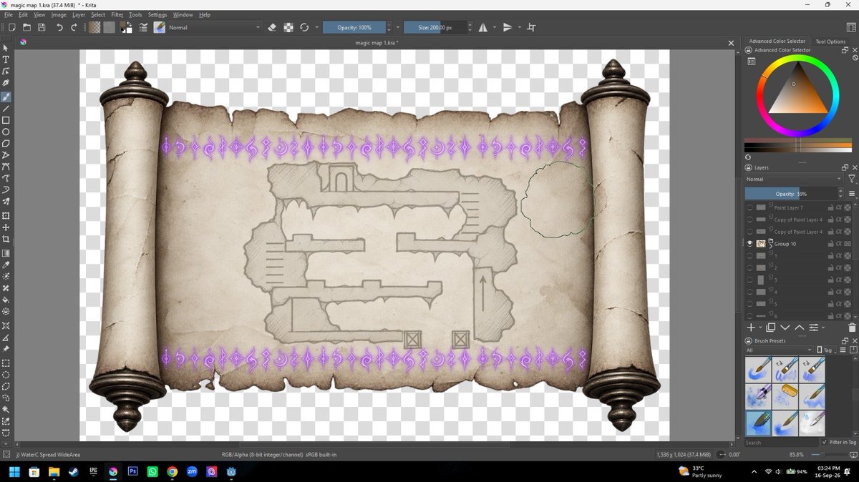Select the Rectangle tool

point(6,120)
